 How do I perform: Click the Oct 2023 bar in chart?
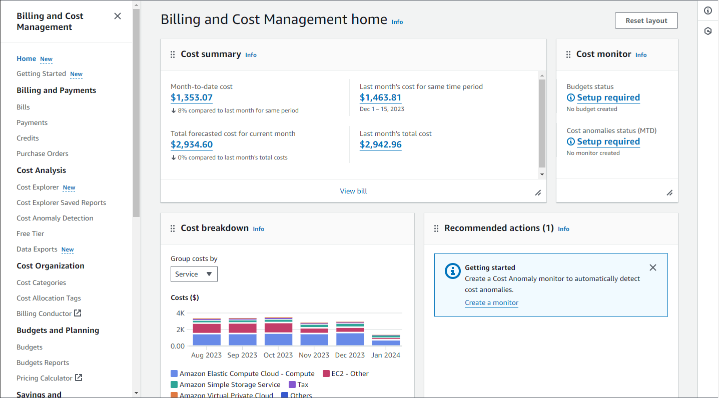(278, 331)
